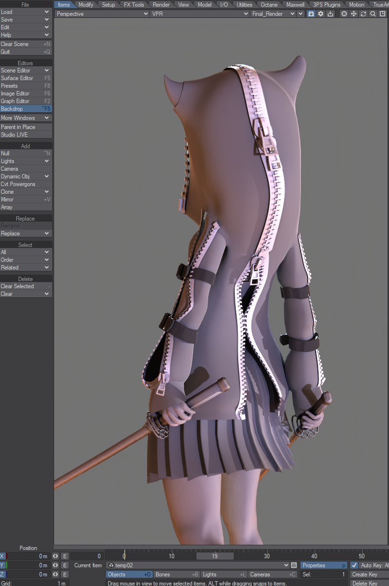
Task: Switch selection mode to Objects
Action: pyautogui.click(x=129, y=574)
